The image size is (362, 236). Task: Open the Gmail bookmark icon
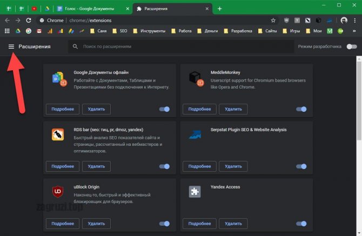click(39, 31)
